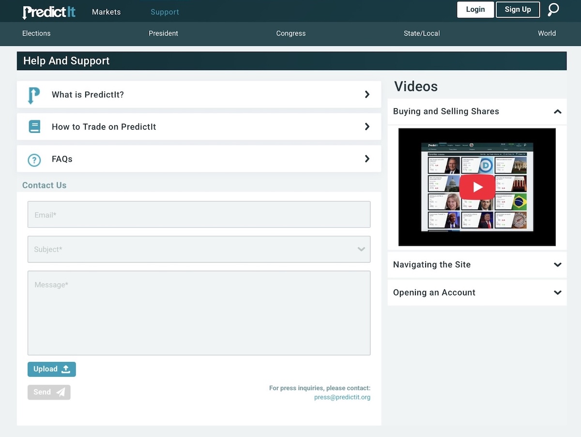Click the book icon beside How to Trade

[x=34, y=127]
